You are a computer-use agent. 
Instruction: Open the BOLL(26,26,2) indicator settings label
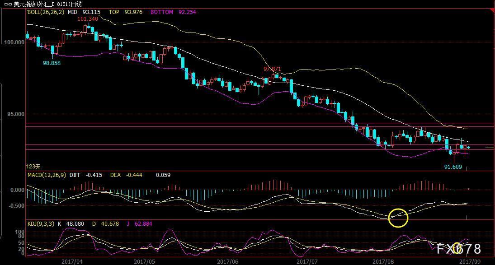click(x=46, y=12)
